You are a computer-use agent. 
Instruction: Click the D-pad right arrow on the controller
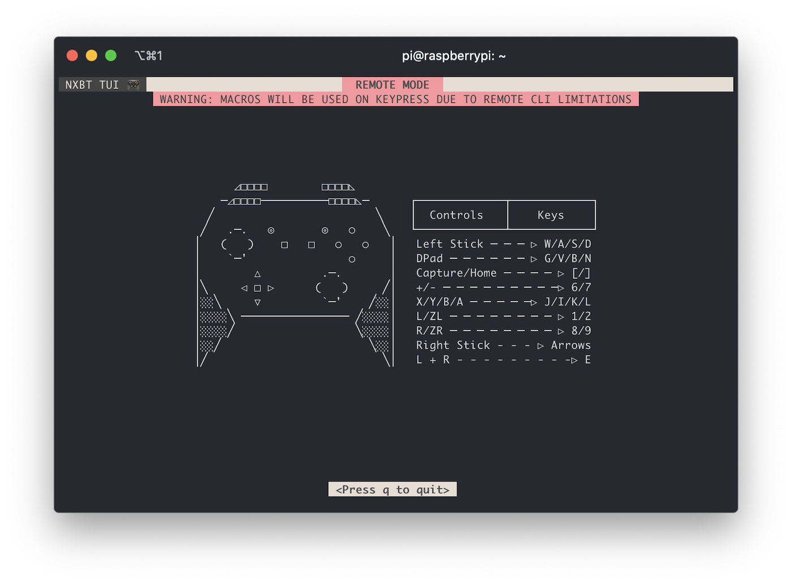click(271, 288)
